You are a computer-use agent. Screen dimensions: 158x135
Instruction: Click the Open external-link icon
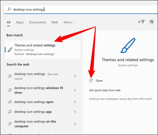(91, 81)
